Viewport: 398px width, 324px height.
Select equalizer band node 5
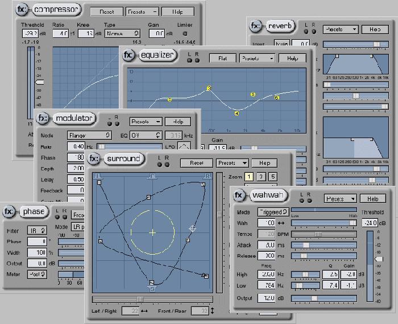pos(253,94)
